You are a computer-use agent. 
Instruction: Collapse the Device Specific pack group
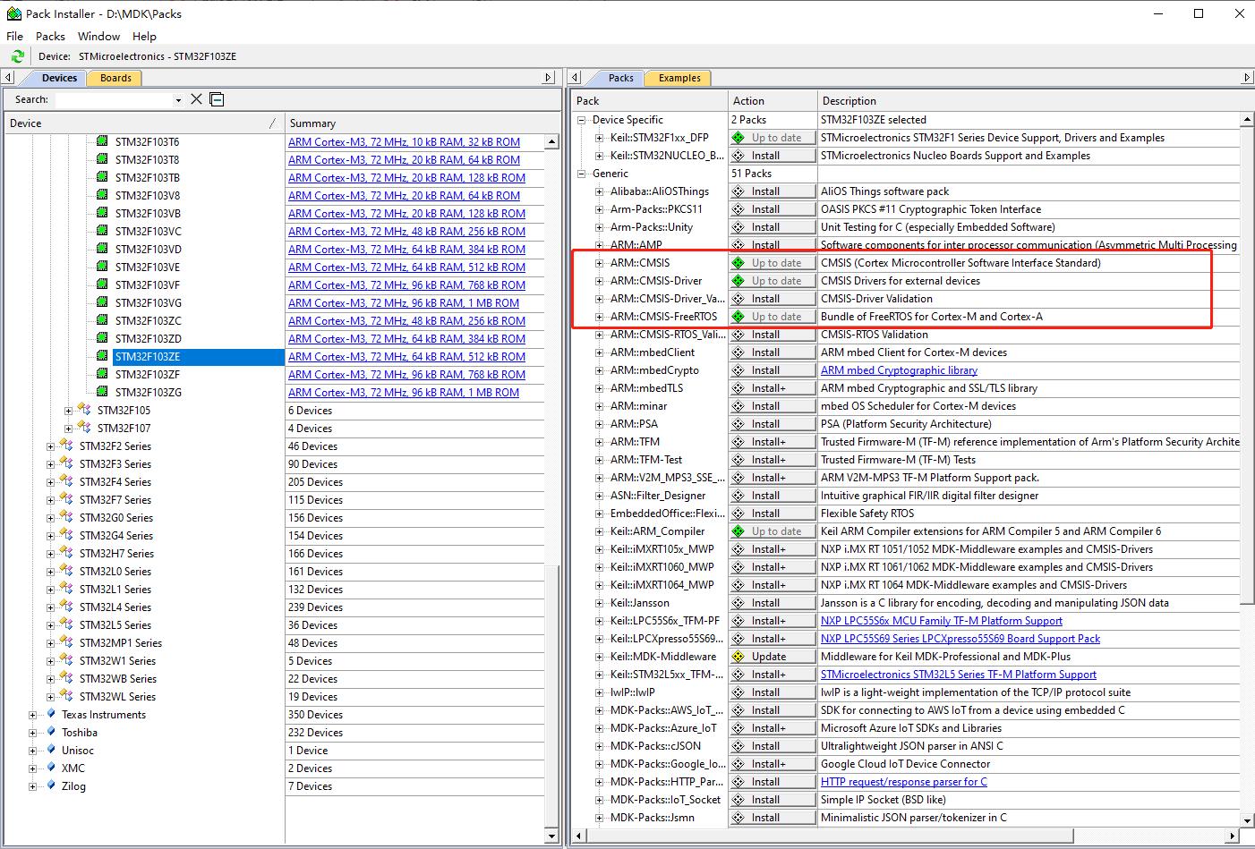pos(582,120)
